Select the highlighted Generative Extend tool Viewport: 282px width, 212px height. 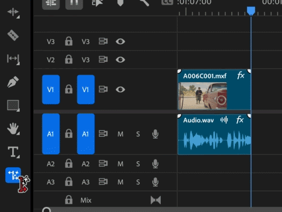coord(13,175)
